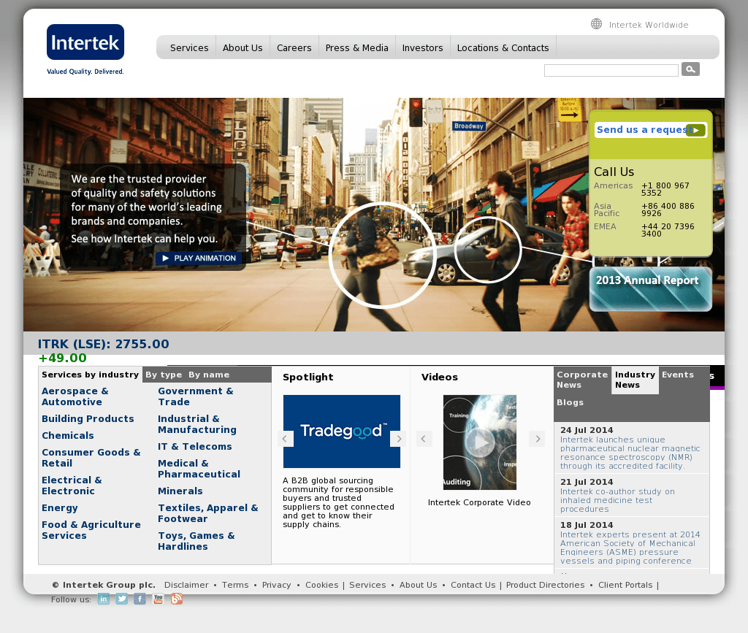Click the Intertek Worldwide link

(x=649, y=25)
